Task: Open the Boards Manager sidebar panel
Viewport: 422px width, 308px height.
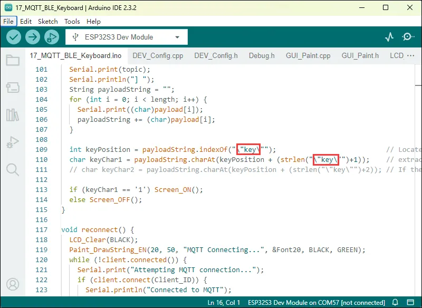Action: [13, 88]
